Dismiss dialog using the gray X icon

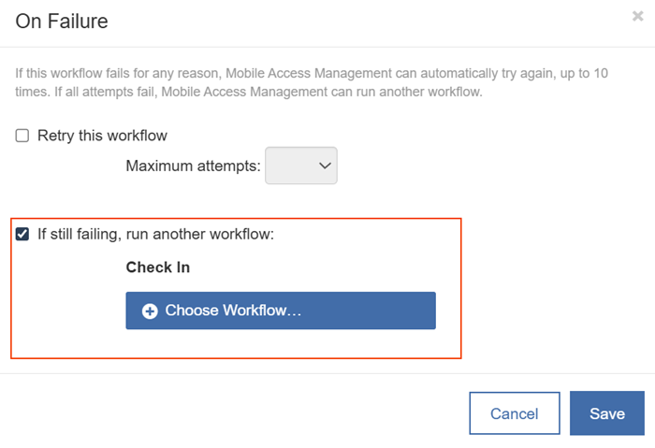pyautogui.click(x=637, y=16)
